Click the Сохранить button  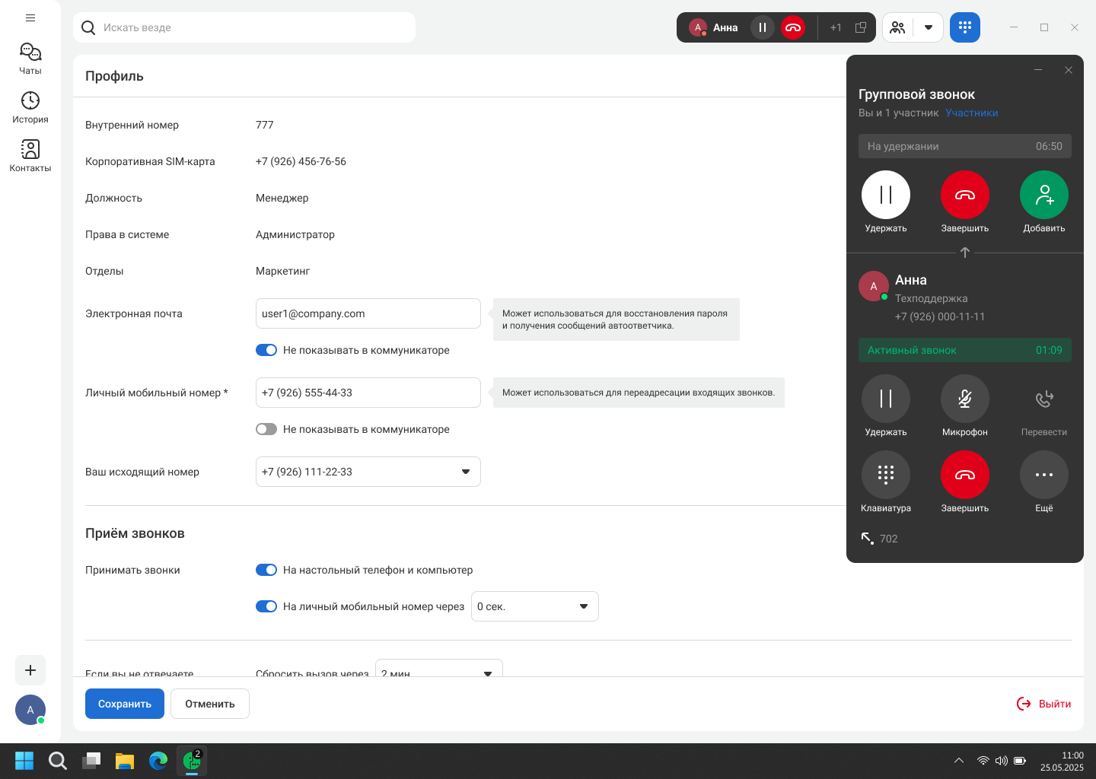pos(124,704)
